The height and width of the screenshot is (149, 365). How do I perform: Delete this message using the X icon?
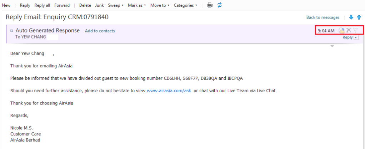pos(349,31)
